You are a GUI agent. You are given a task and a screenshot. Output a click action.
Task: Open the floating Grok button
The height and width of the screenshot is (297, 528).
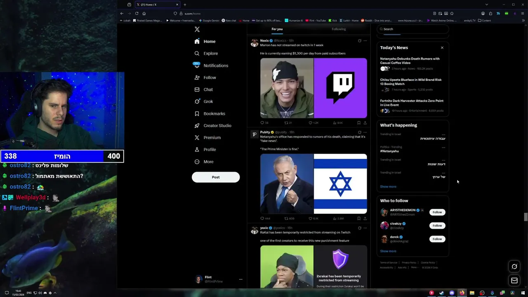(514, 266)
